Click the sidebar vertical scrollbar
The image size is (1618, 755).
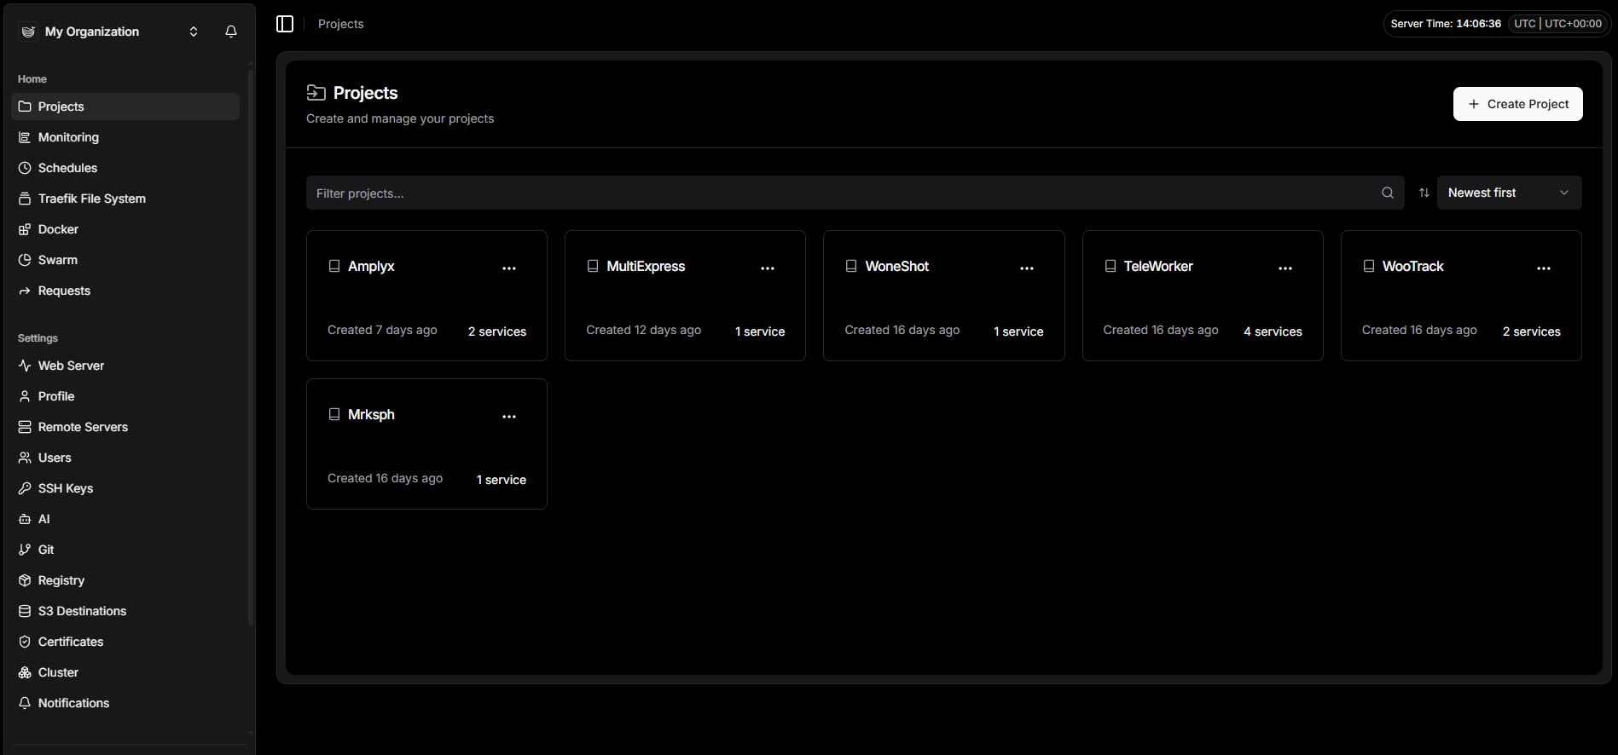250,341
